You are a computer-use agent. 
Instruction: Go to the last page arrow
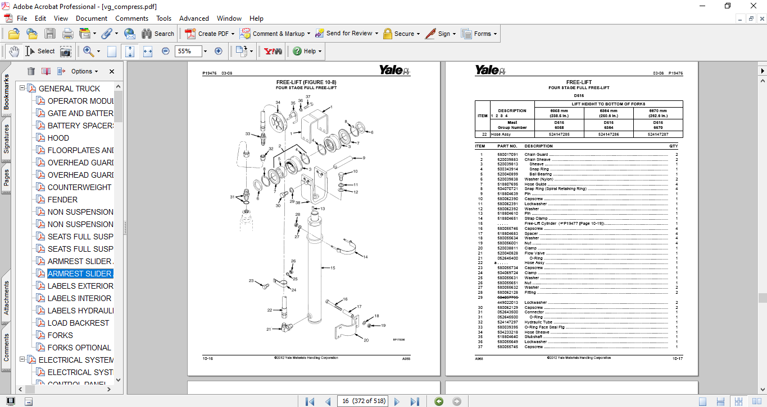click(415, 401)
